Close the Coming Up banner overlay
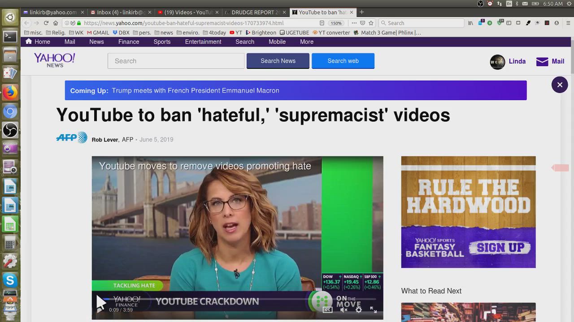The height and width of the screenshot is (322, 574). tap(560, 85)
